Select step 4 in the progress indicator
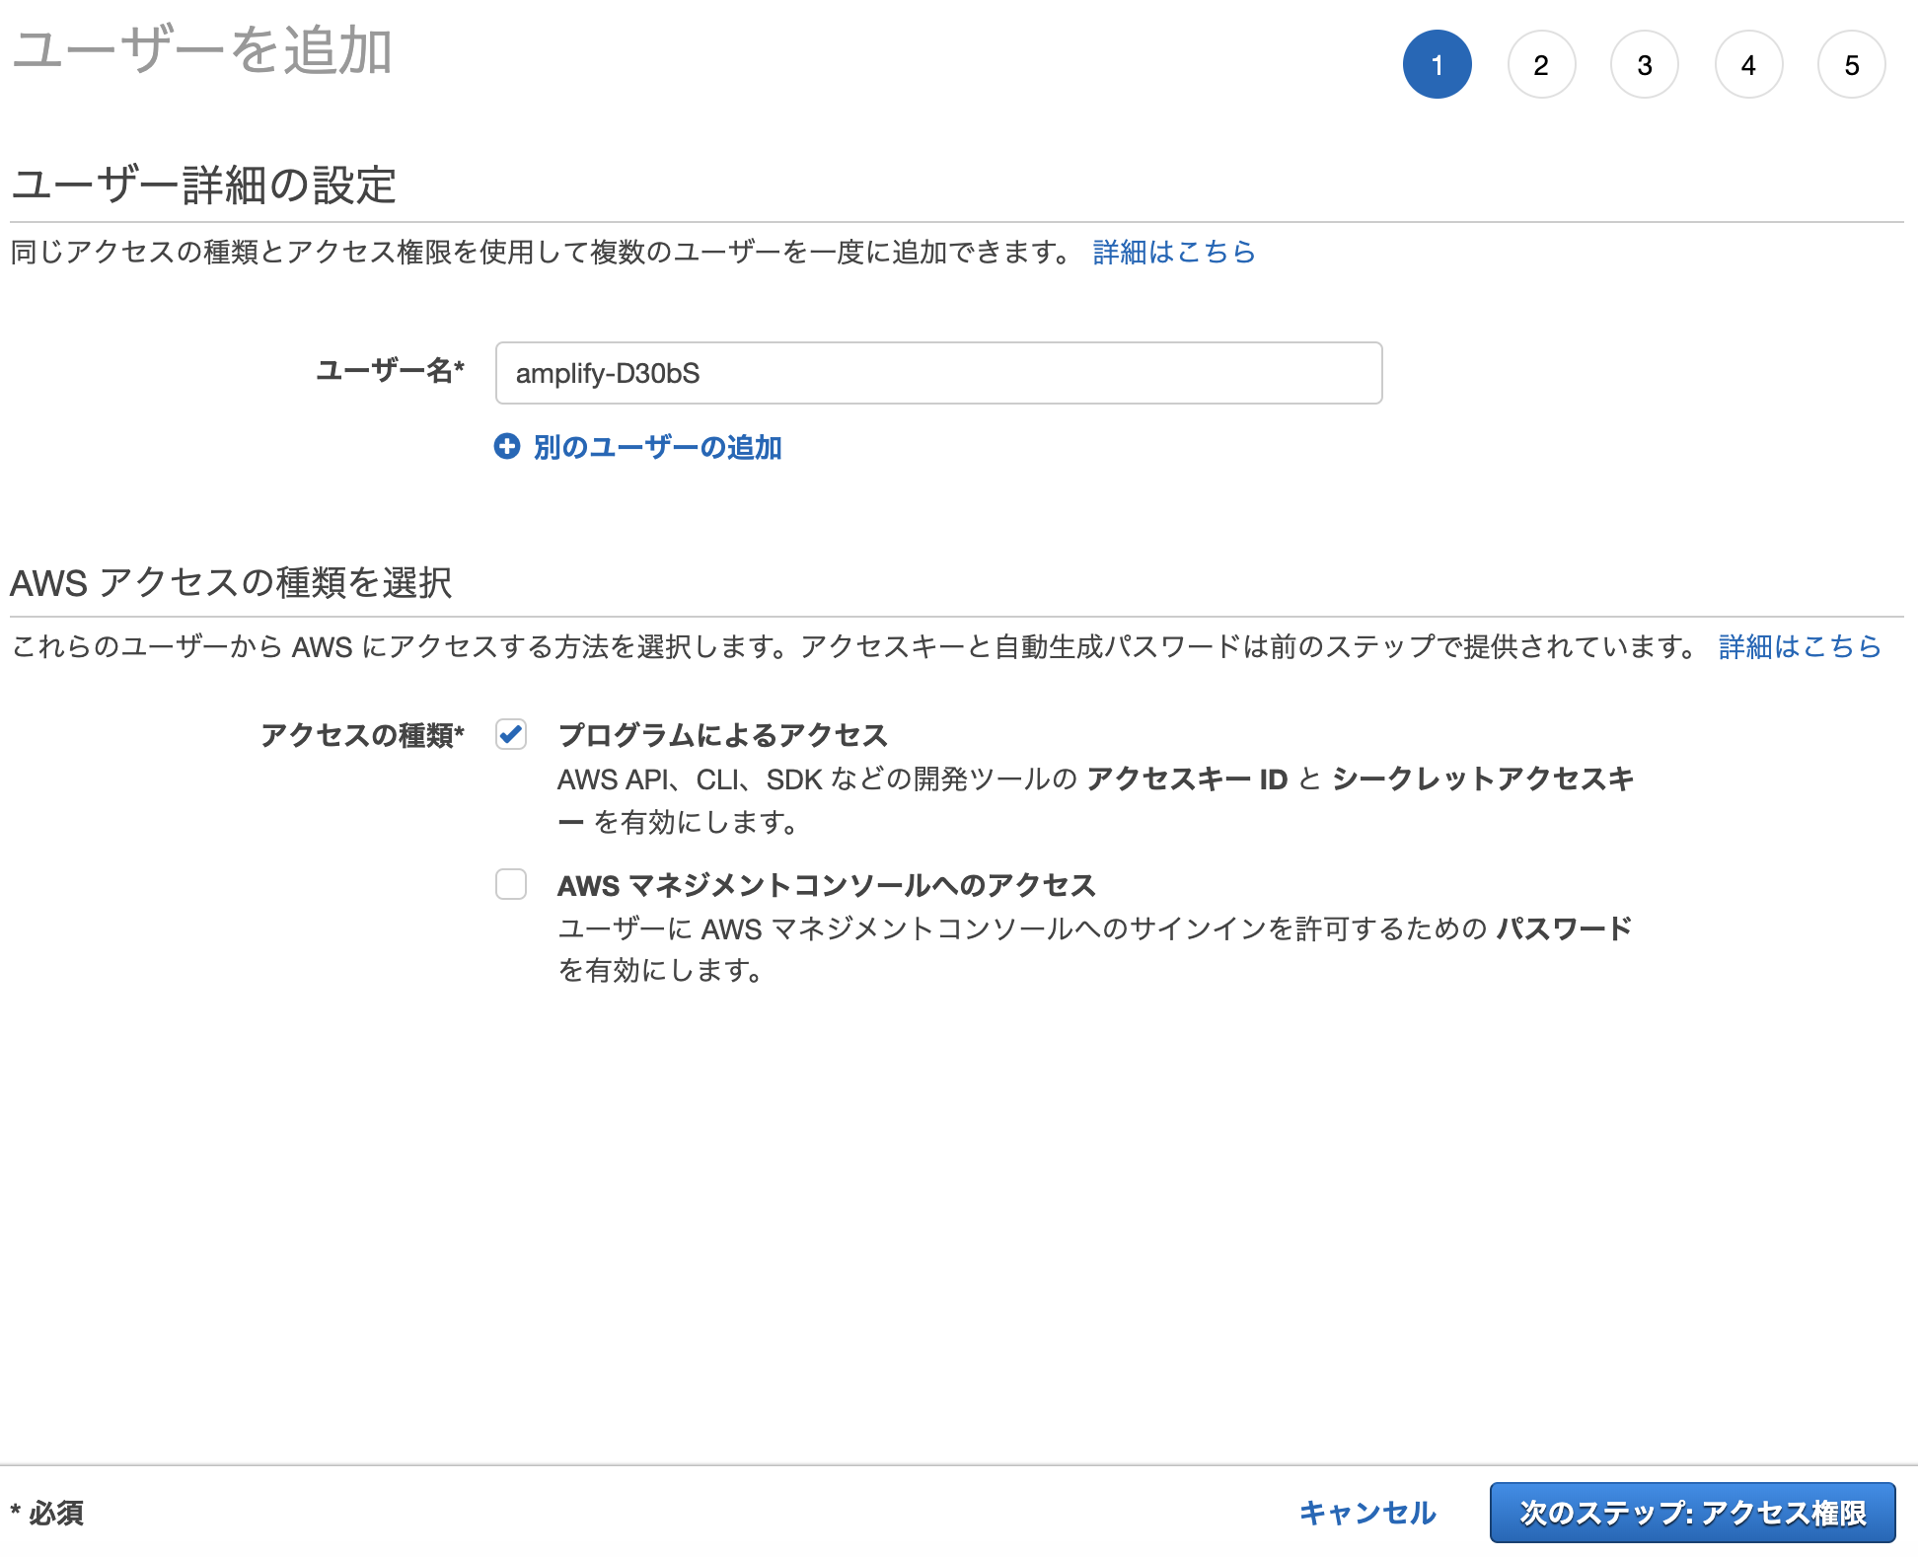 [1748, 63]
